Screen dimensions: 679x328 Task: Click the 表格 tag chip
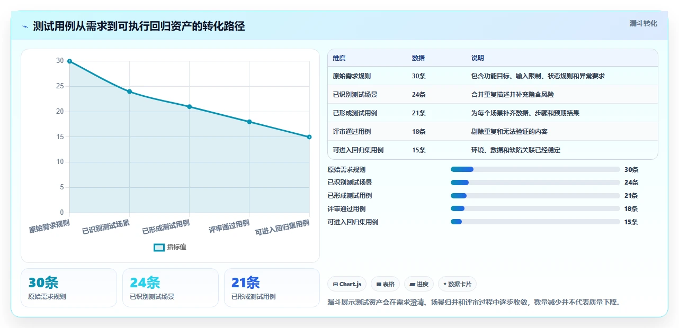pos(385,284)
